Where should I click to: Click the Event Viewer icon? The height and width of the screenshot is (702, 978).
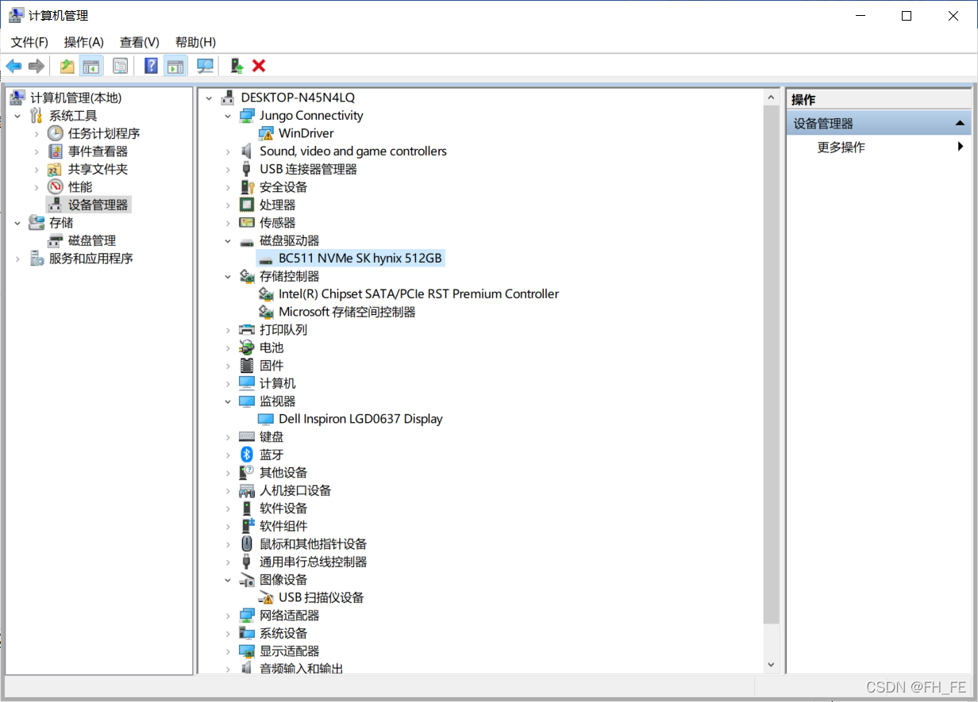56,151
